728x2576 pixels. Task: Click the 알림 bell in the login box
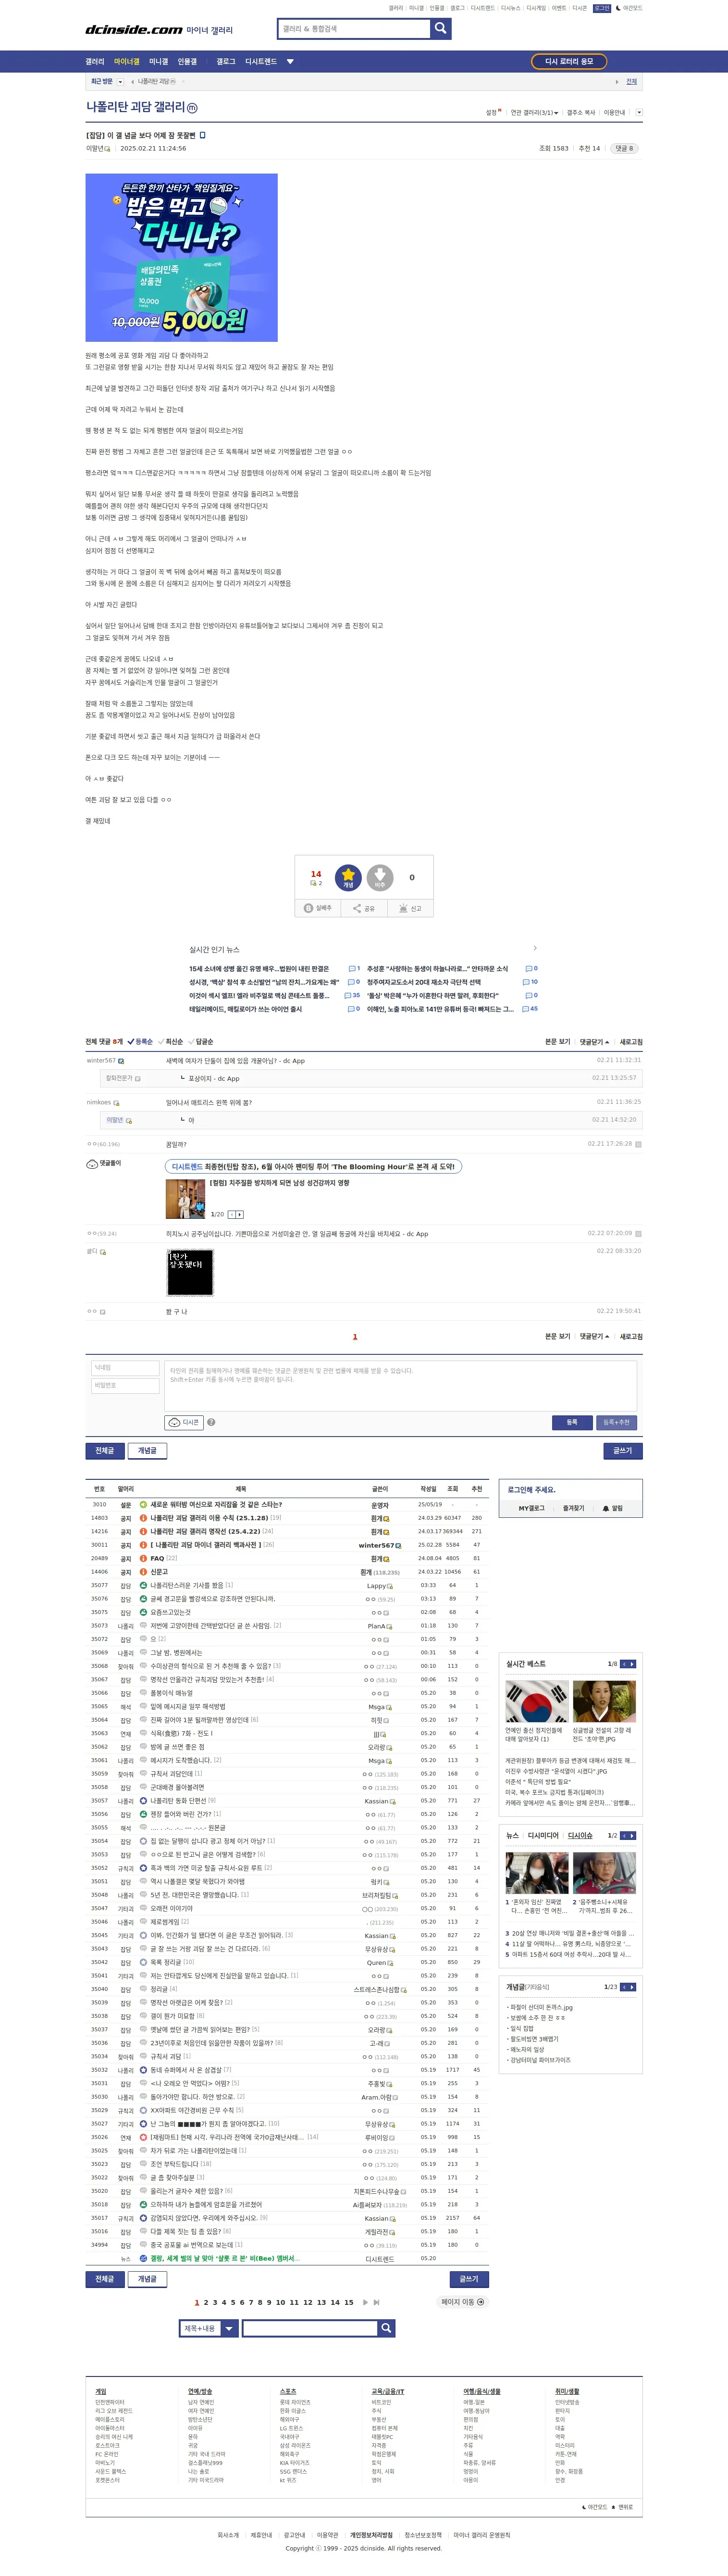coord(613,1508)
